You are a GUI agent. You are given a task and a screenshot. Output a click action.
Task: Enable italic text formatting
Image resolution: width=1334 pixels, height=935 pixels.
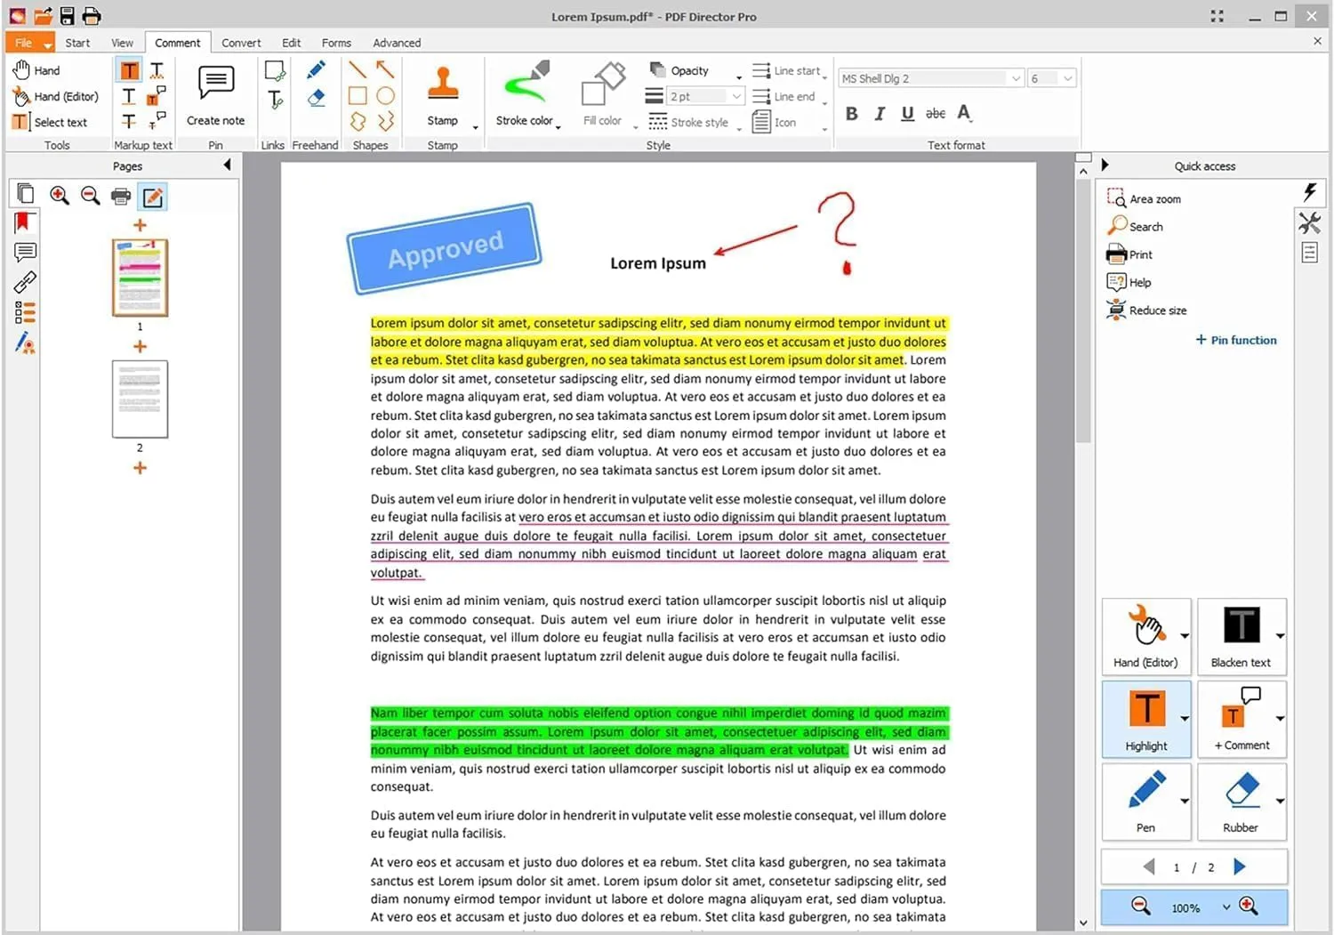(880, 113)
